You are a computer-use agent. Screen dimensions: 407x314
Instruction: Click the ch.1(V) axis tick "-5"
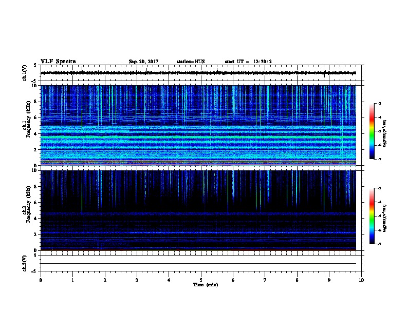pos(34,81)
